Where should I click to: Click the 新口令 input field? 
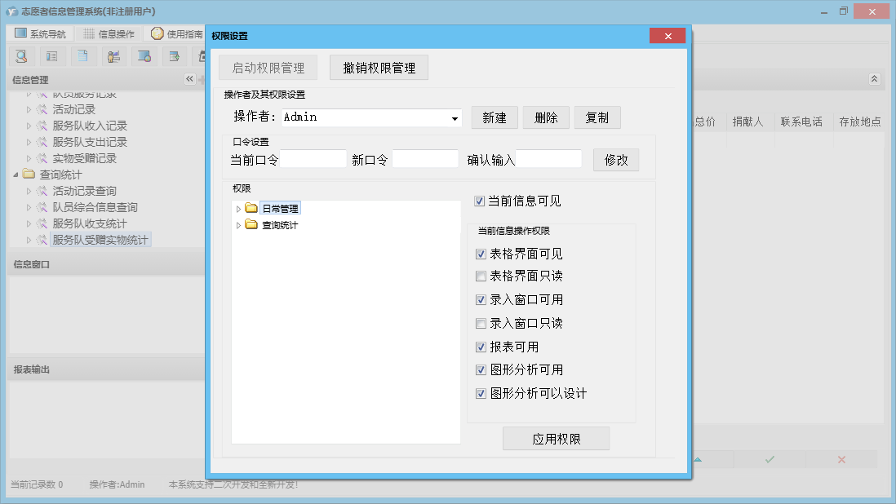click(425, 159)
